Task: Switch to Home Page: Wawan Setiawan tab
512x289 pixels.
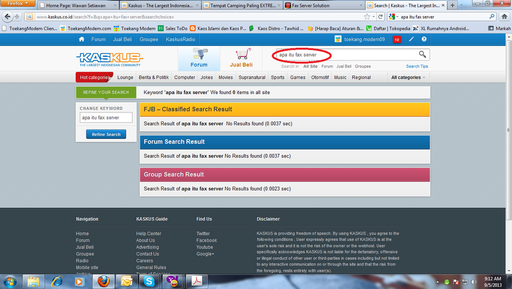Action: pos(78,6)
